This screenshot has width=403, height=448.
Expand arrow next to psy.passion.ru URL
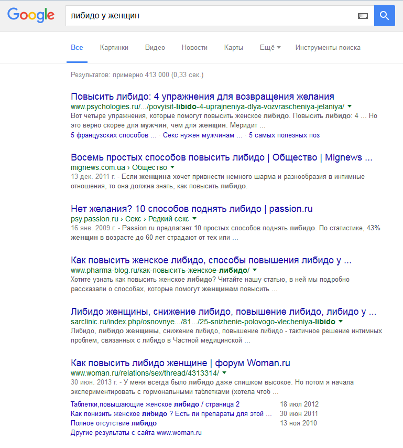[x=194, y=219]
